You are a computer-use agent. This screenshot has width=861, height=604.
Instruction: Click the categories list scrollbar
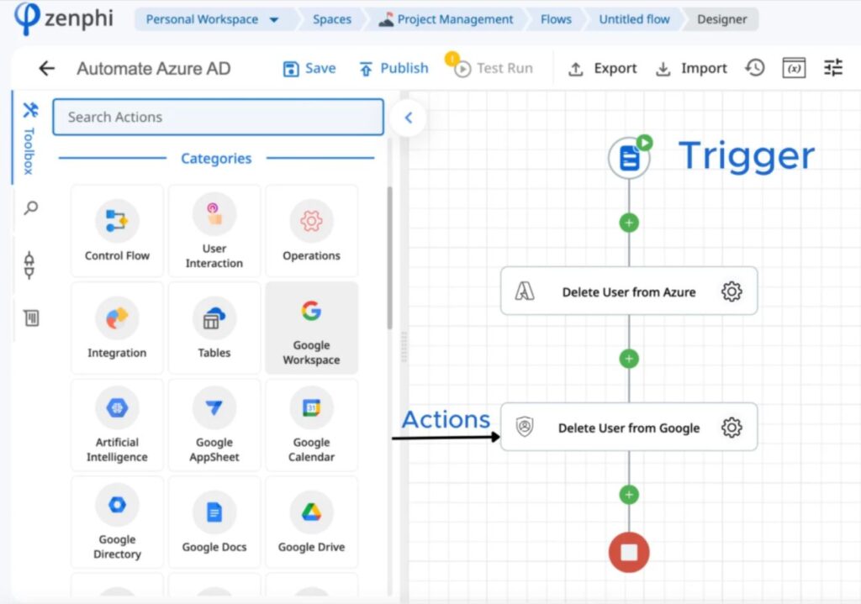coord(390,258)
